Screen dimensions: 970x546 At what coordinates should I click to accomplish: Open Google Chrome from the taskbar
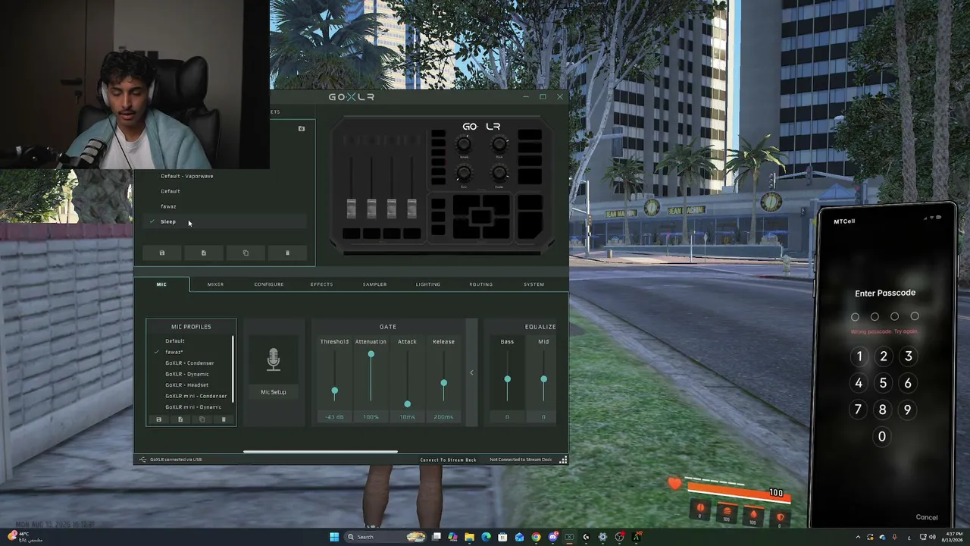(x=536, y=537)
